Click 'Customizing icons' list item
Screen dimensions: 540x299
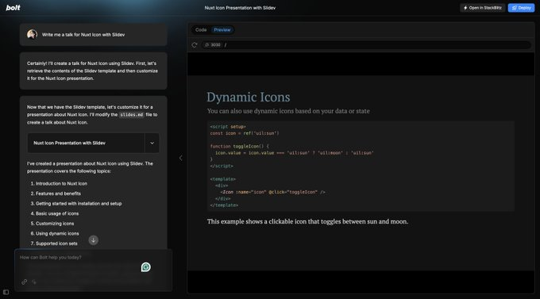tap(55, 224)
